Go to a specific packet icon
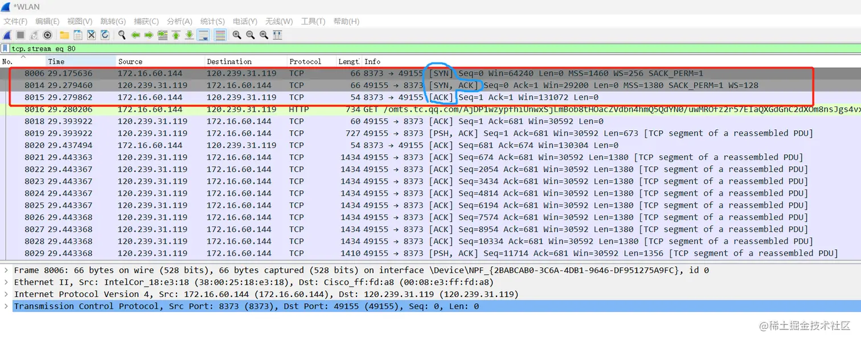 tap(162, 35)
